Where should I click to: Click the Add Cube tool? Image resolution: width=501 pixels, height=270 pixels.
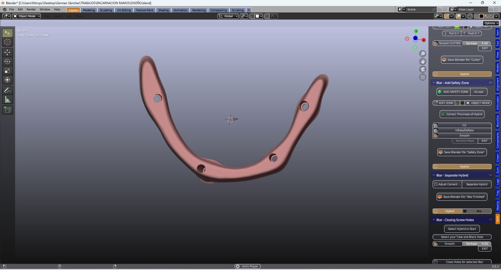[7, 110]
